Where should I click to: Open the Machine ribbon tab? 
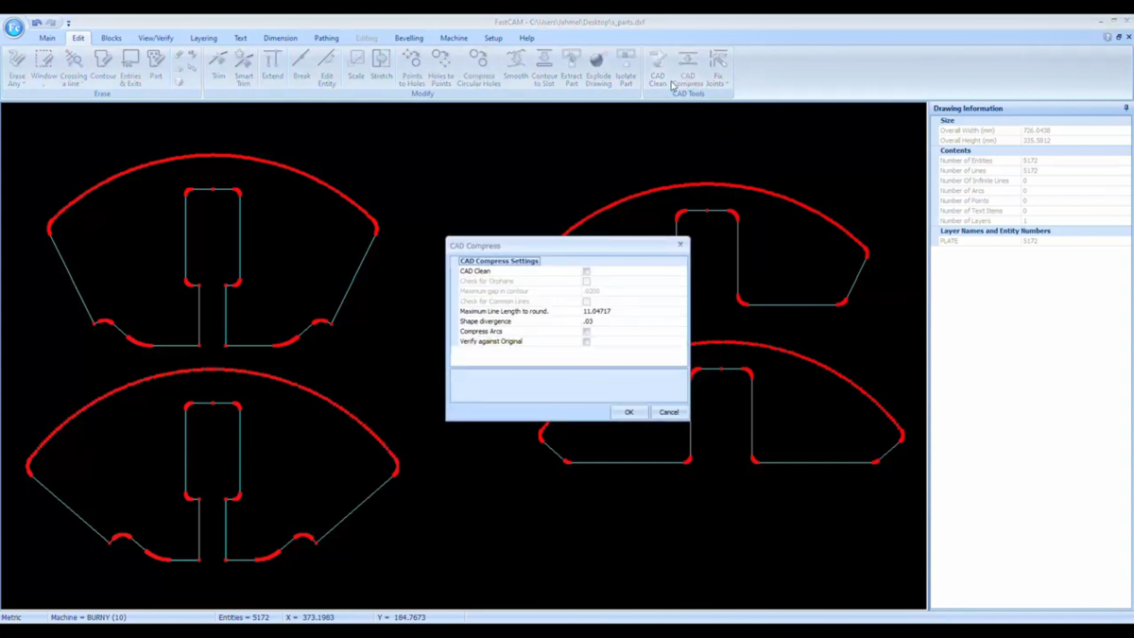pos(454,39)
